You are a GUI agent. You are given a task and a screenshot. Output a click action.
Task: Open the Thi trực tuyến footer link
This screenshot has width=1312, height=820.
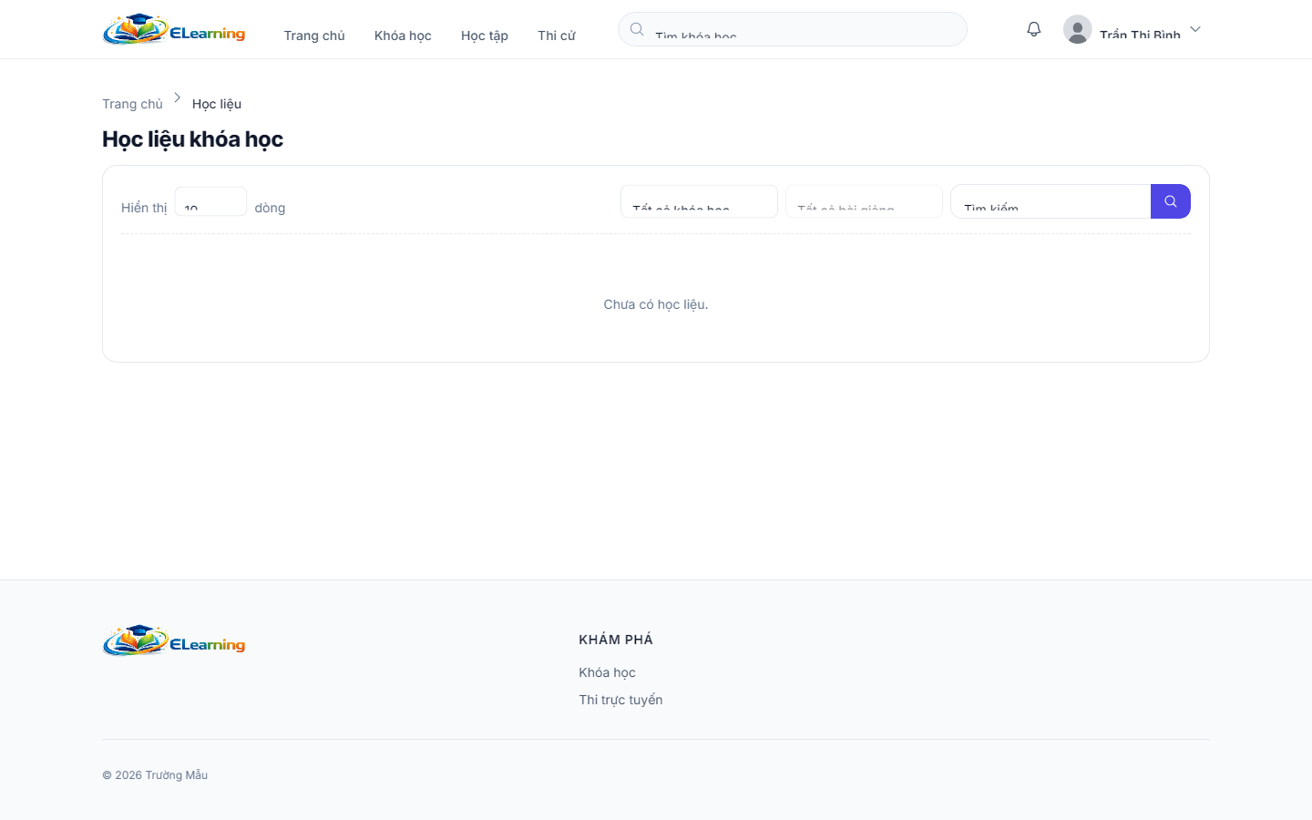click(620, 700)
